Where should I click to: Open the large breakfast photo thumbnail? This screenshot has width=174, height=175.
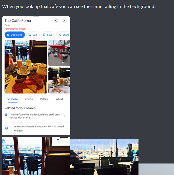(26, 67)
